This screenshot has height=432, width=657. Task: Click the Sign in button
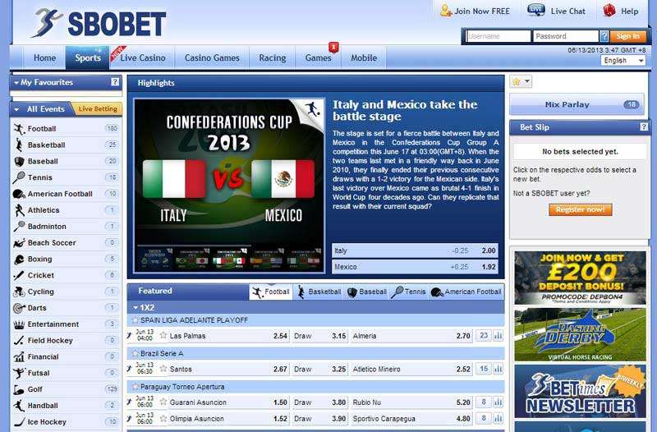[627, 36]
